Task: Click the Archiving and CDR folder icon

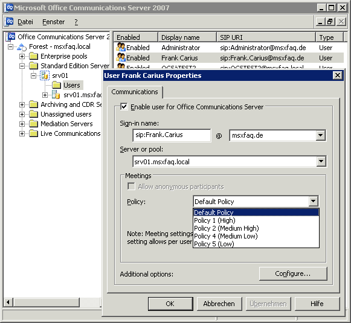Action: click(x=34, y=104)
